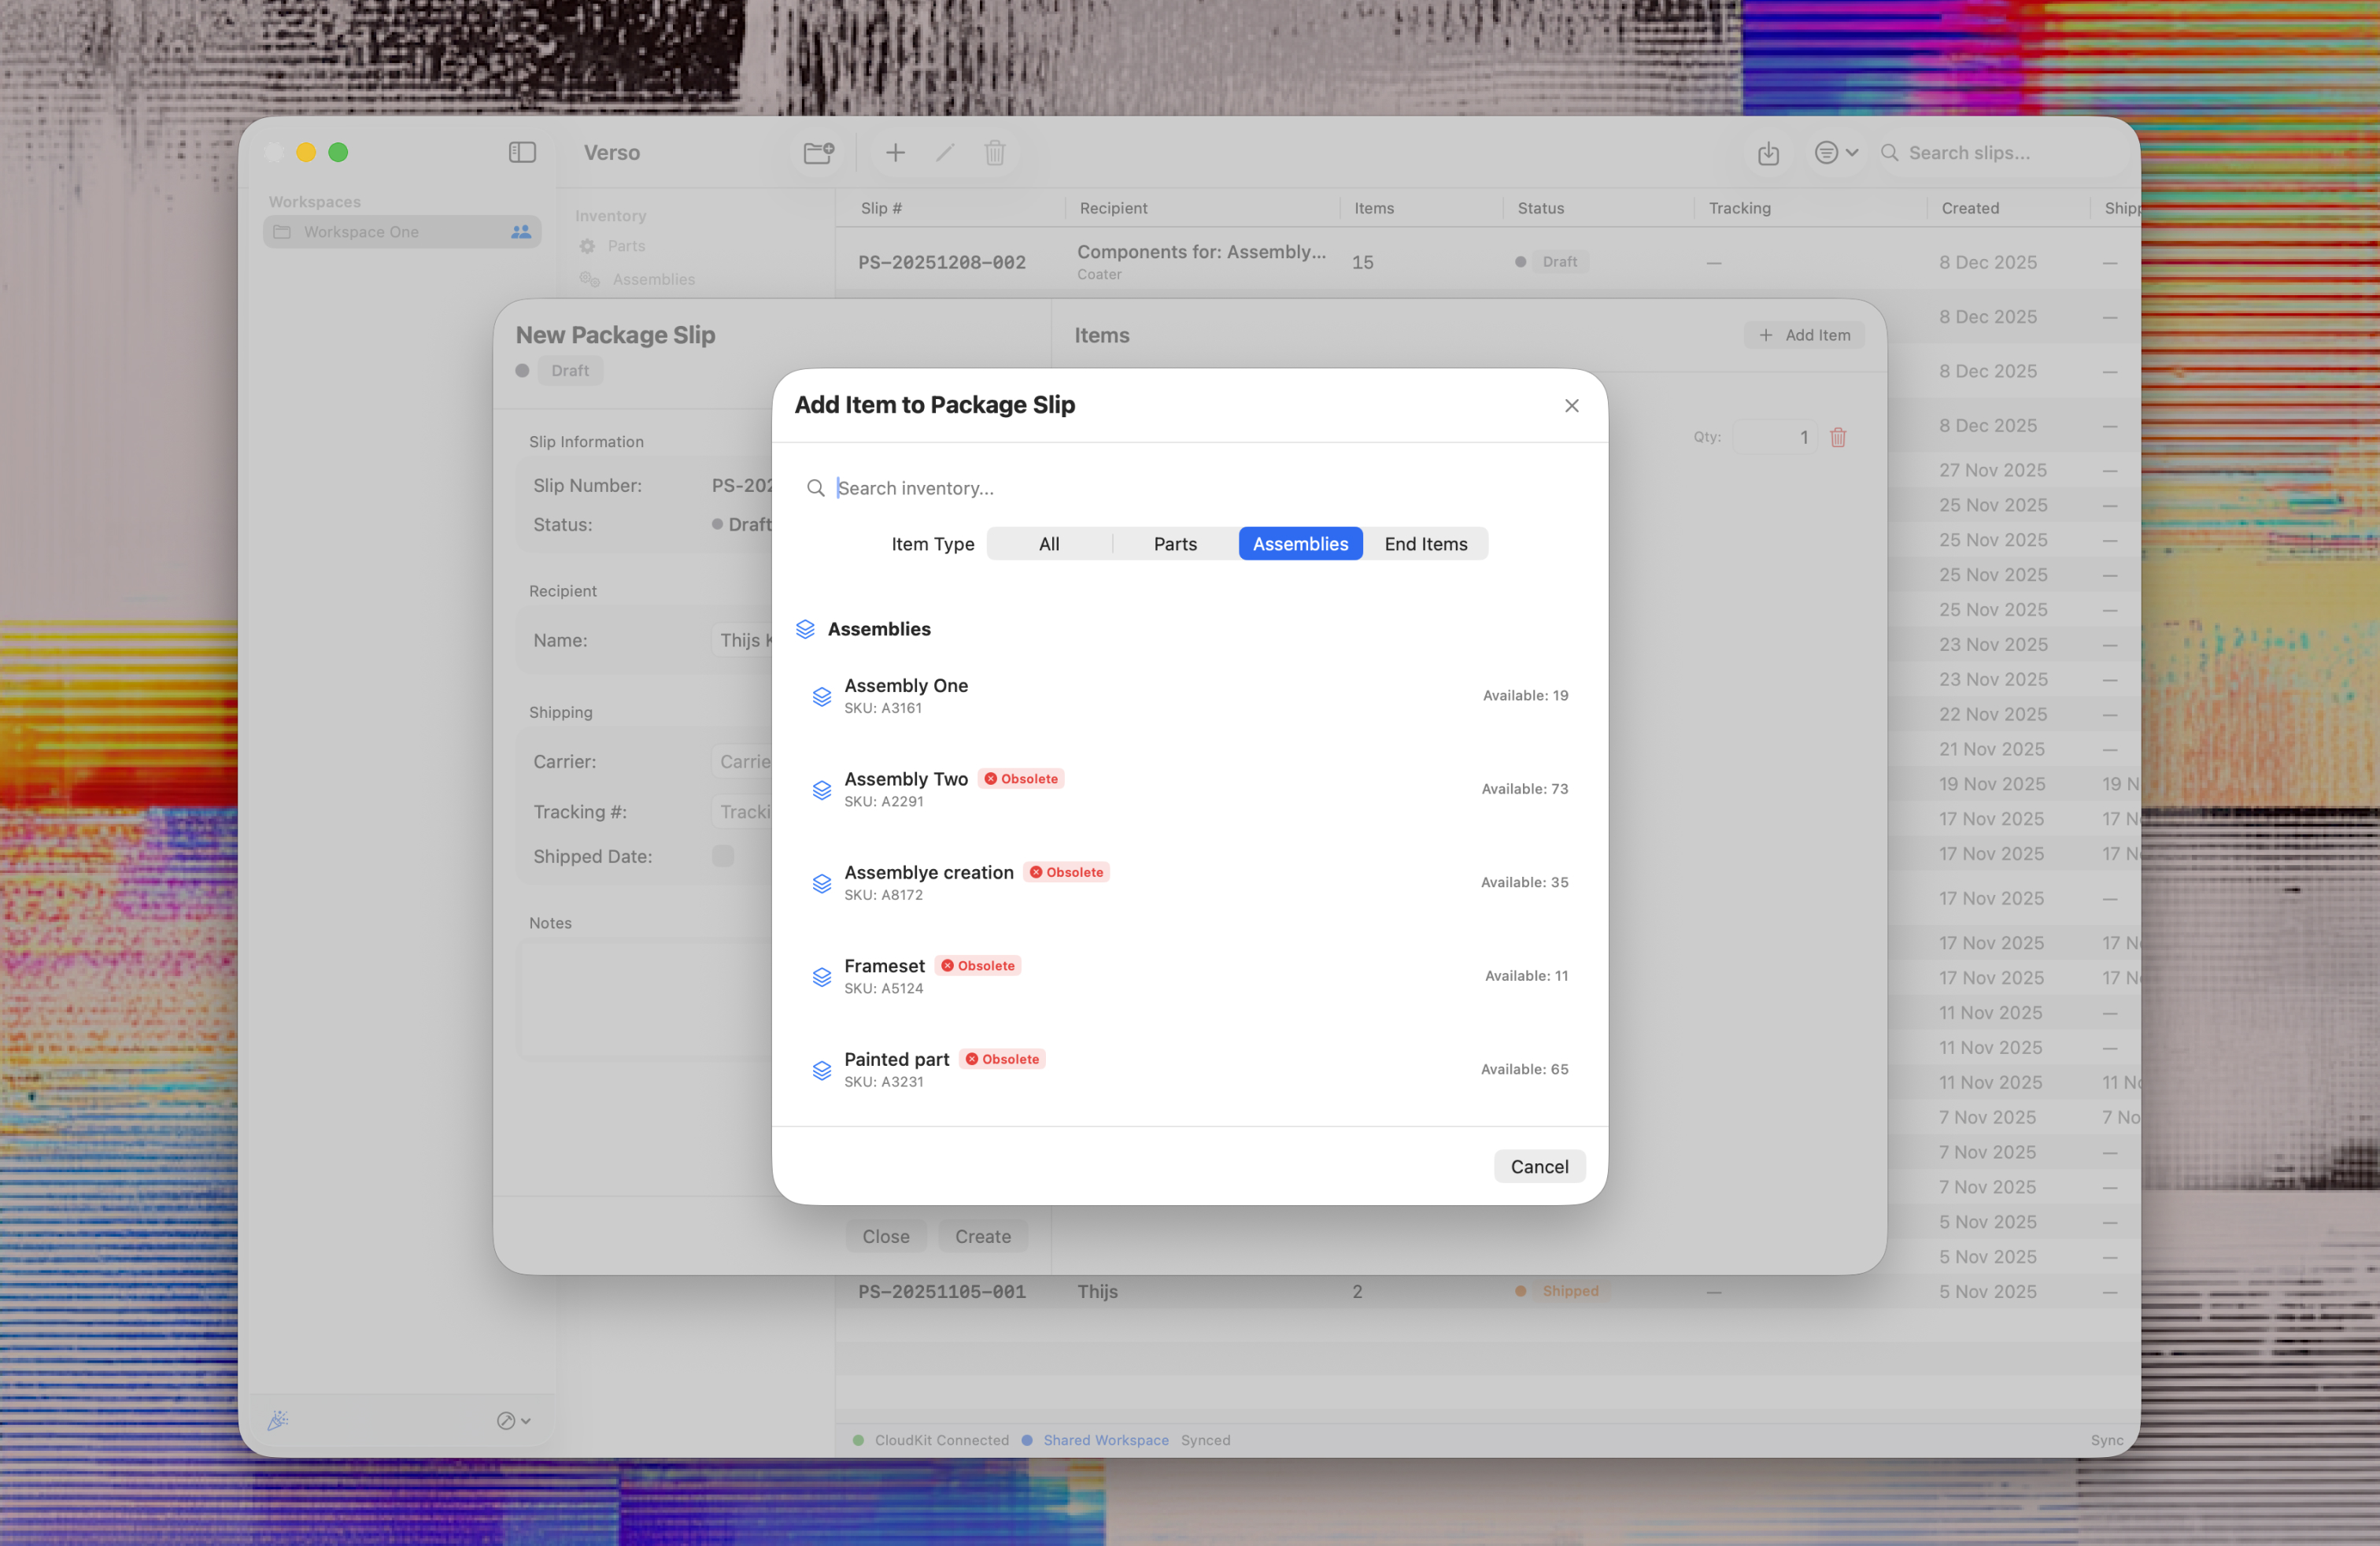Click the party popper icon in sidebar
Screen dimensions: 2380x1546
278,1420
